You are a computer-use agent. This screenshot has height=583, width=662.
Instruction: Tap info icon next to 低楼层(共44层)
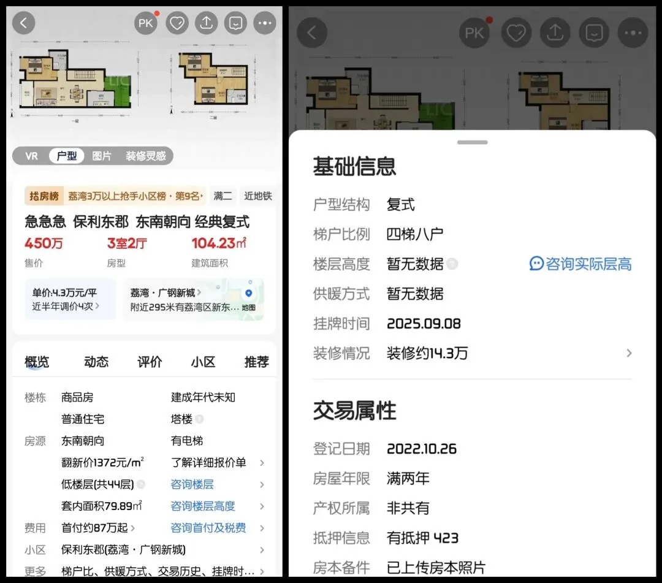pos(141,484)
